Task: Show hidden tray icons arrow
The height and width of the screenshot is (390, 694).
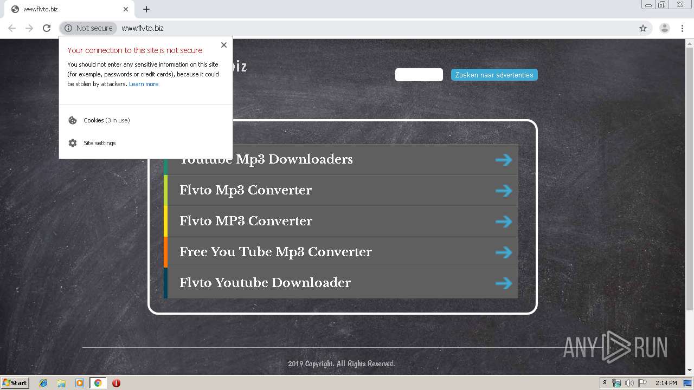Action: [x=605, y=383]
